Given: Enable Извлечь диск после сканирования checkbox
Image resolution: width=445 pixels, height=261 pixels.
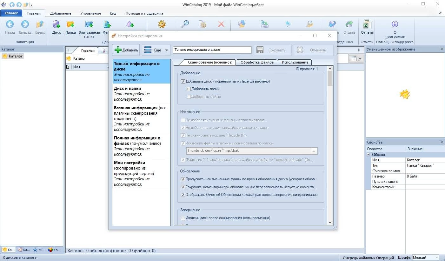Looking at the screenshot, I should coord(183,218).
